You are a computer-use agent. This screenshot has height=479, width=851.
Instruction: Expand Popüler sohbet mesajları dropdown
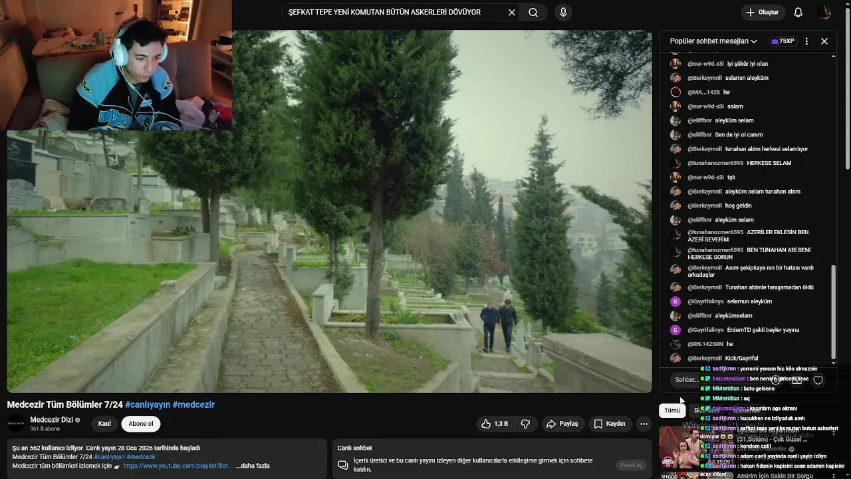713,41
